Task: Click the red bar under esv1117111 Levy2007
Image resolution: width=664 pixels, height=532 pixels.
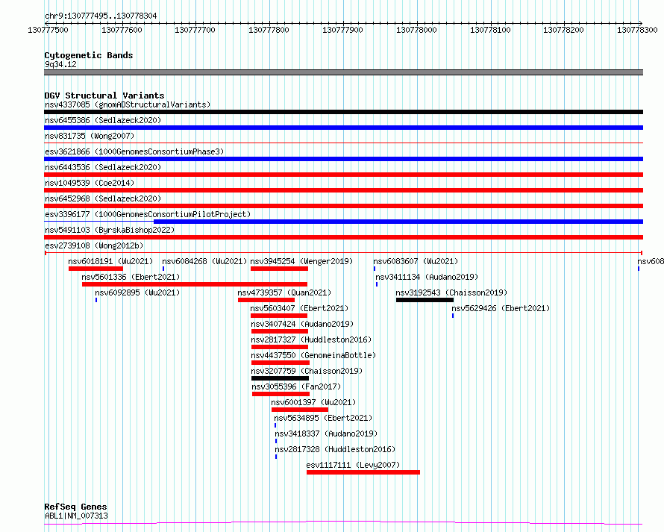Action: point(363,472)
